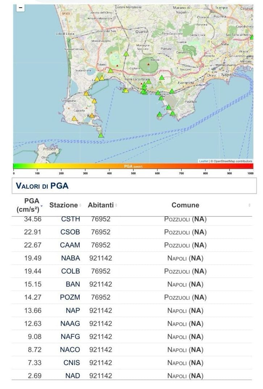
Task: Click PGA value 22.91
Action: (x=33, y=232)
